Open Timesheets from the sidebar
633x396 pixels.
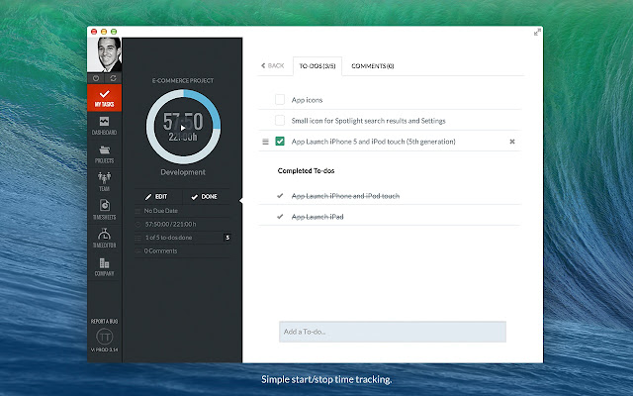coord(104,210)
